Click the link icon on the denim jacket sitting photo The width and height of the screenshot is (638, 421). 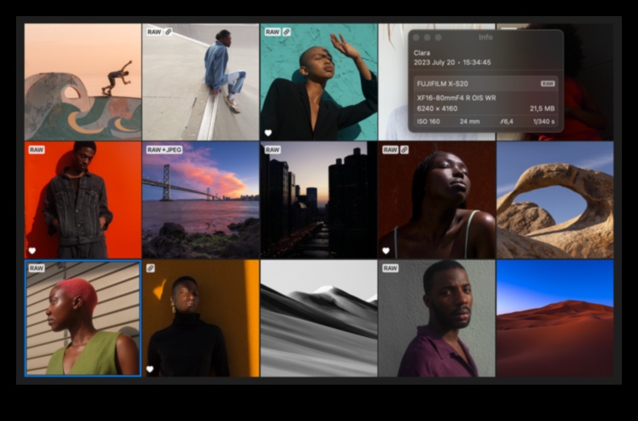[168, 32]
